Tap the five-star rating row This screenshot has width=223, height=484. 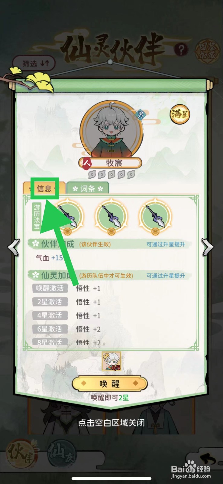[111, 175]
